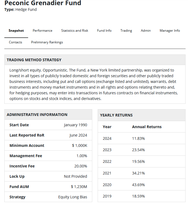Click the Trading Method Strategy header
Screen dimensions: 188x207
[x=34, y=60]
